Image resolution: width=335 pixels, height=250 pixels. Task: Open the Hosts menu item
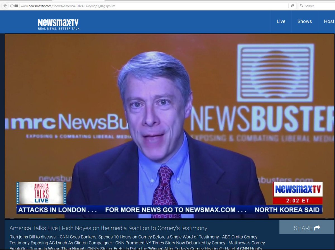(329, 21)
